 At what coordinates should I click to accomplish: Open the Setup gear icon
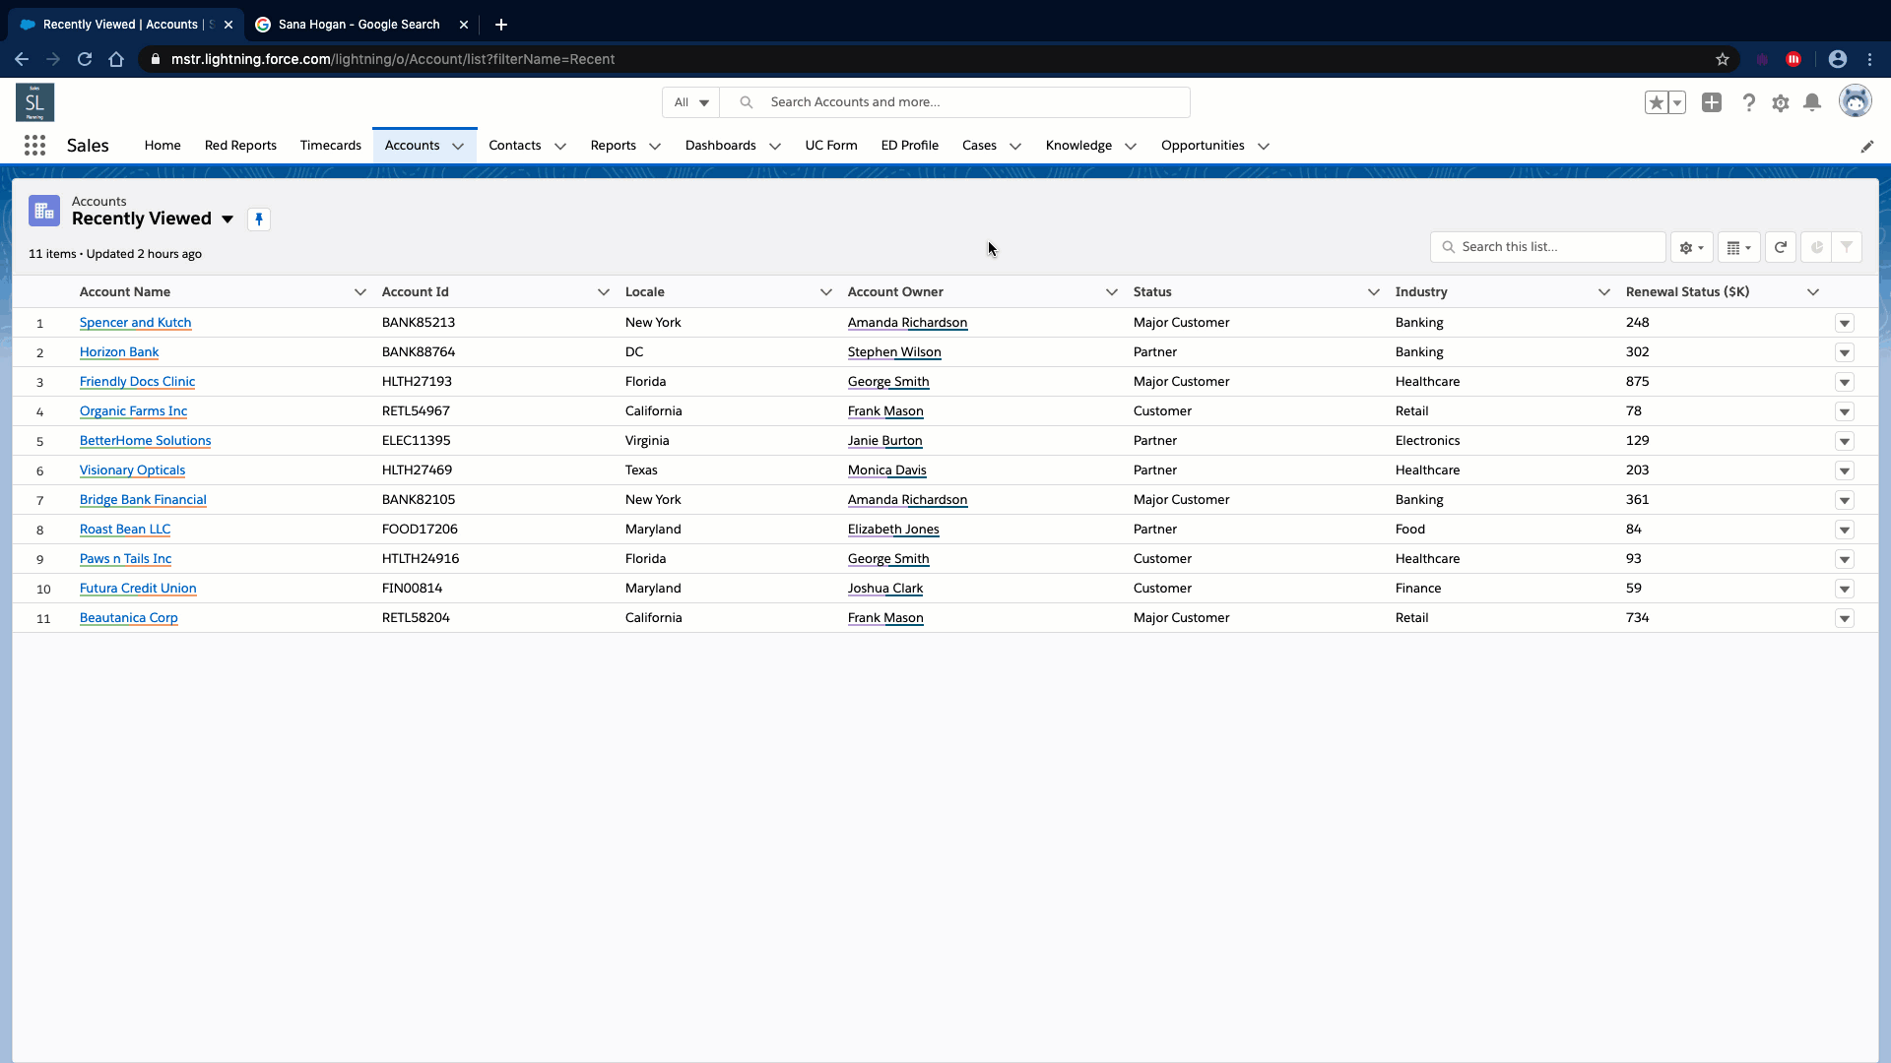coord(1781,102)
